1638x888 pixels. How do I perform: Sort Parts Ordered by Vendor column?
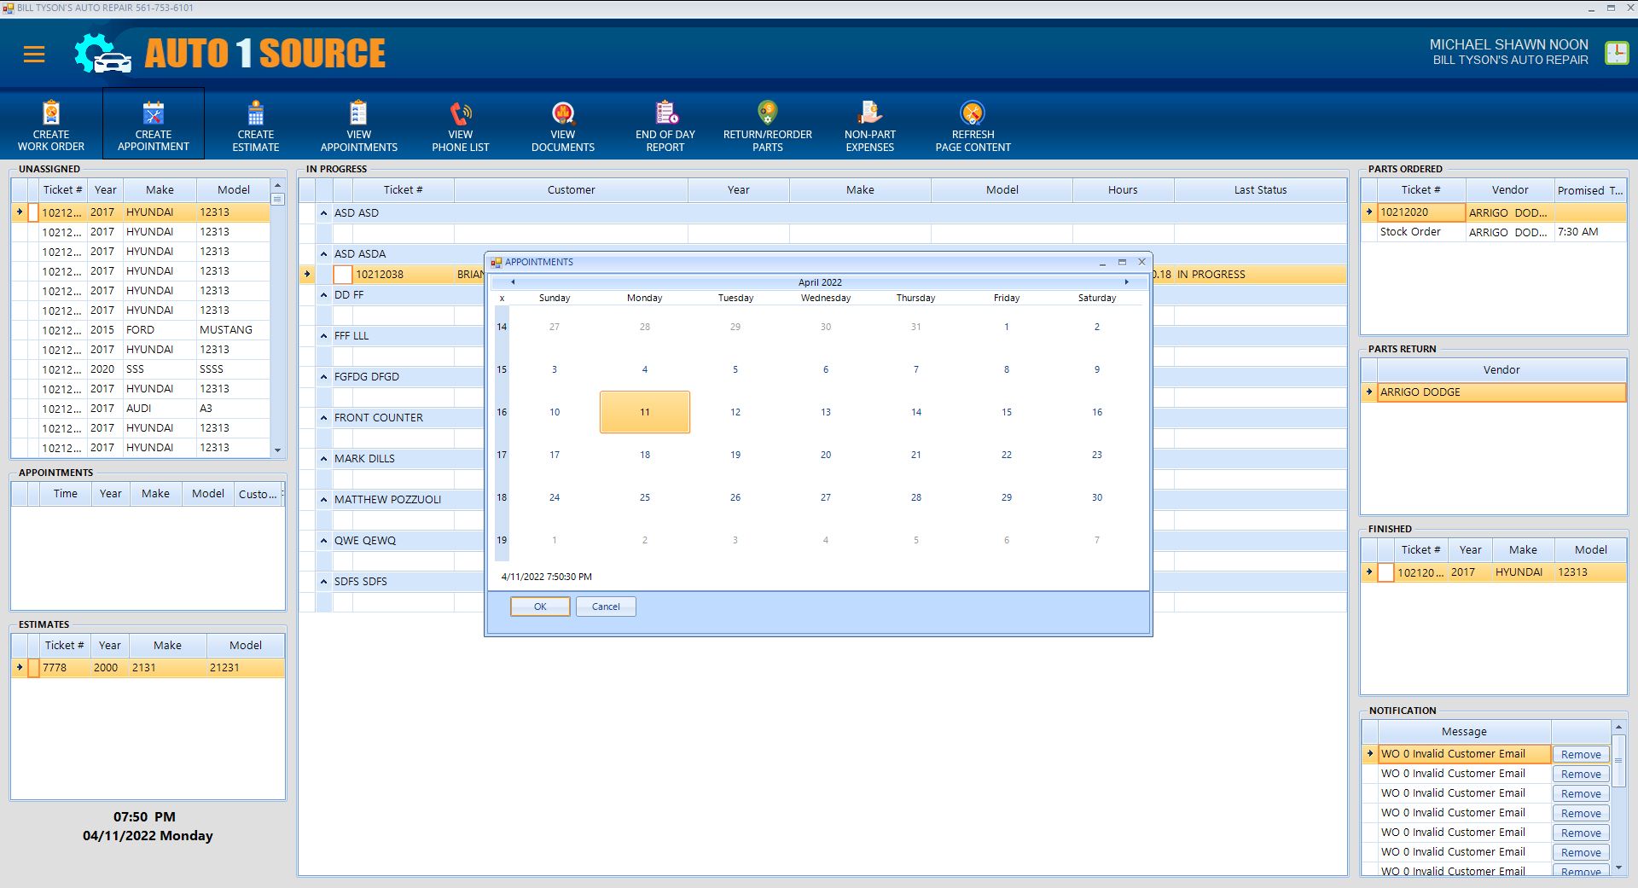pos(1509,190)
